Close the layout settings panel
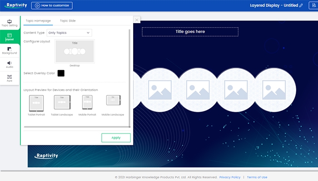The height and width of the screenshot is (181, 318). tap(137, 19)
